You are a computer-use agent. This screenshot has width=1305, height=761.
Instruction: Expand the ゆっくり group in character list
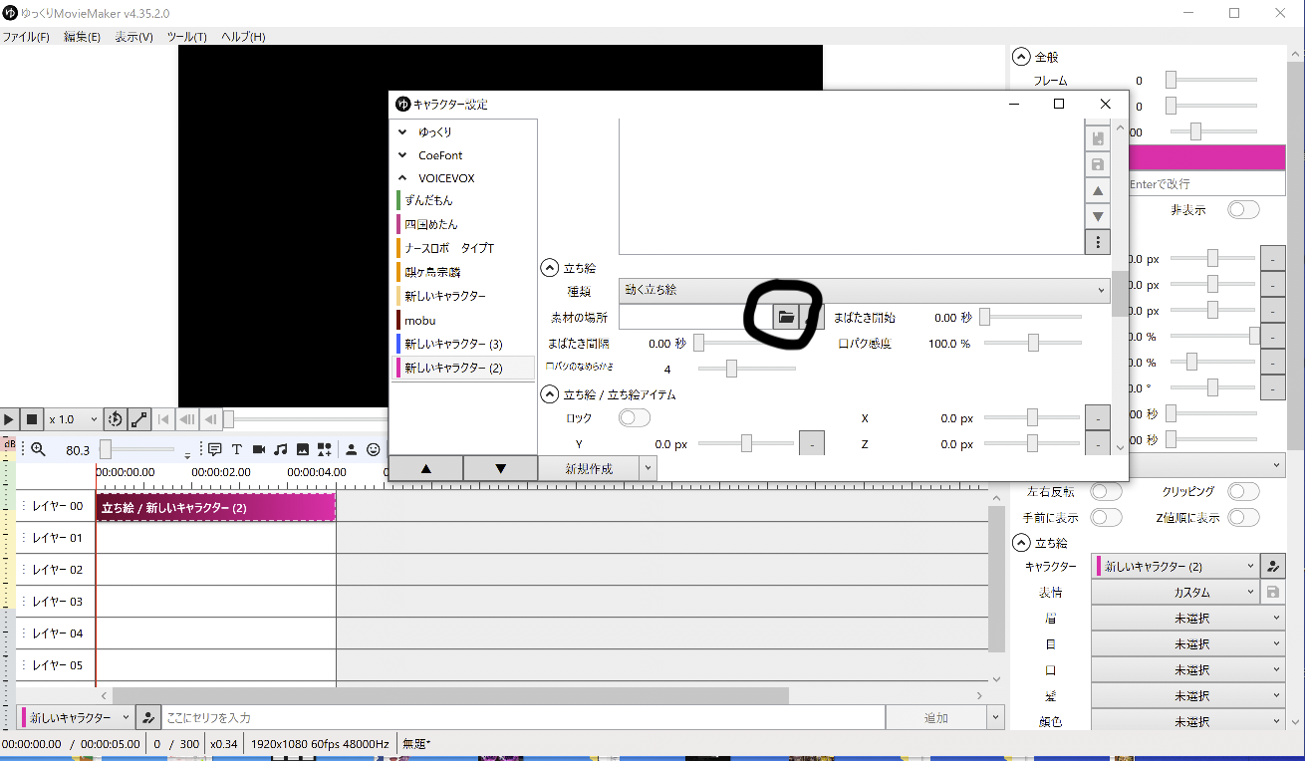402,131
